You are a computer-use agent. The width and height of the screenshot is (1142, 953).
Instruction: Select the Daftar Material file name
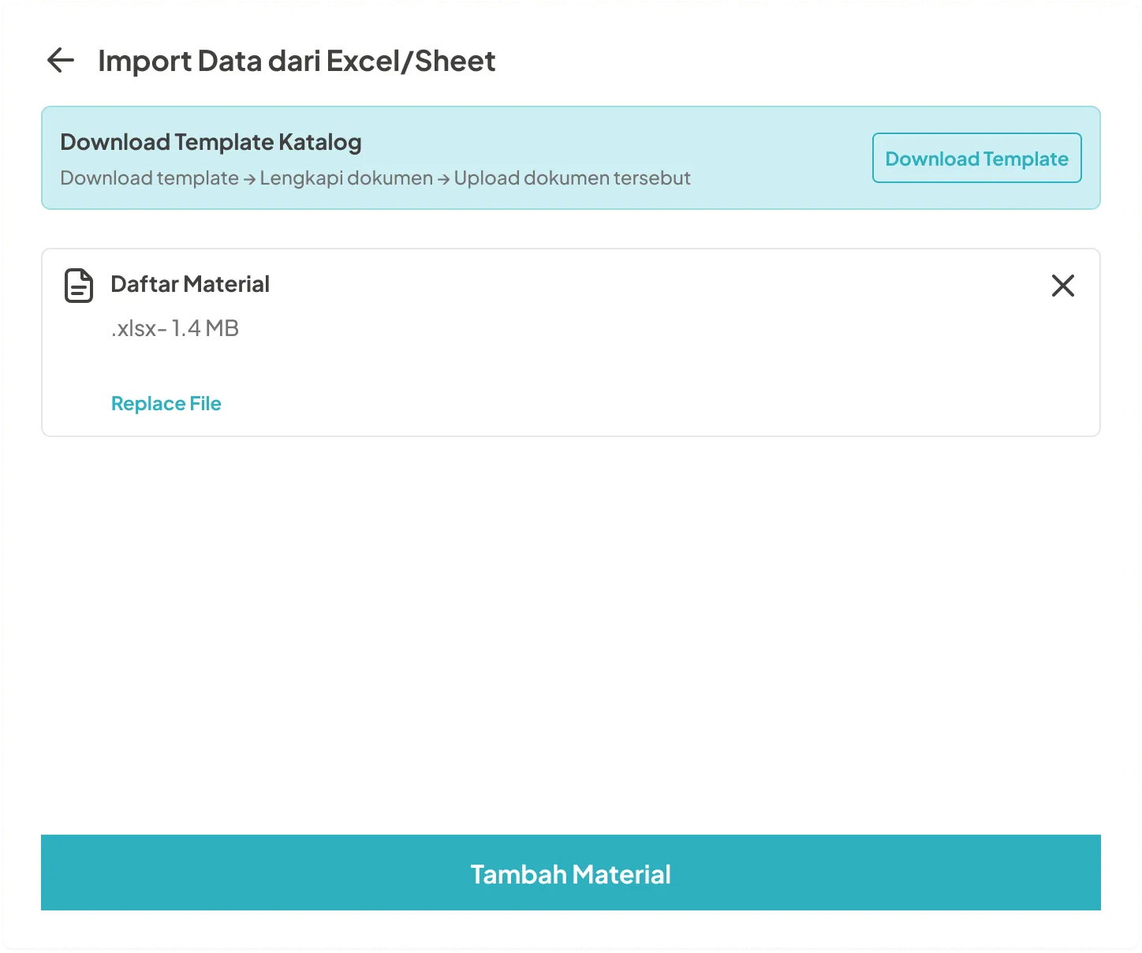point(190,284)
